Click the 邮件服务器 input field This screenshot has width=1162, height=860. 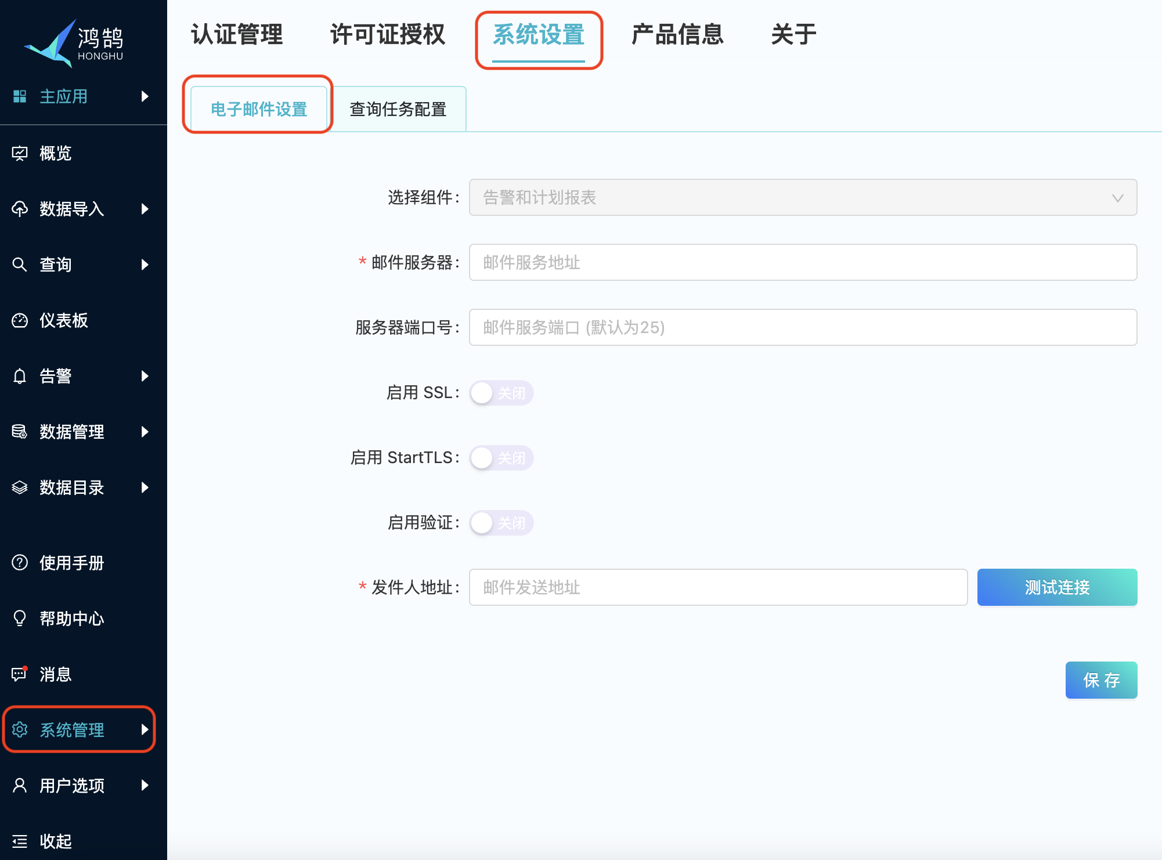tap(803, 262)
